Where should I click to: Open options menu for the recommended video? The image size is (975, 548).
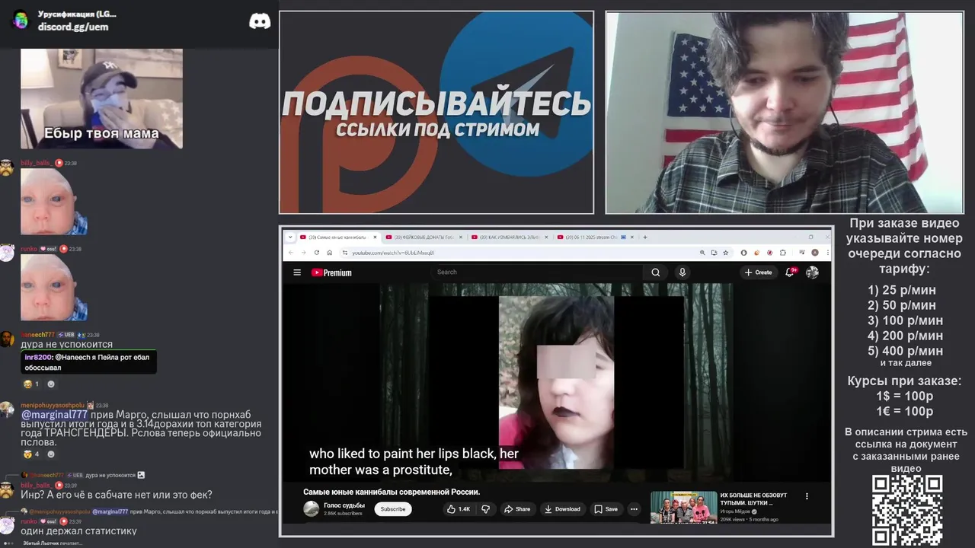pos(807,496)
